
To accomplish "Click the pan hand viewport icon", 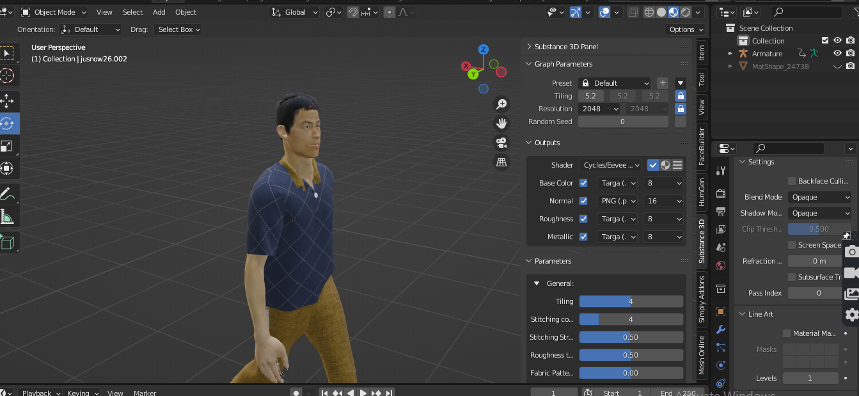I will (501, 123).
